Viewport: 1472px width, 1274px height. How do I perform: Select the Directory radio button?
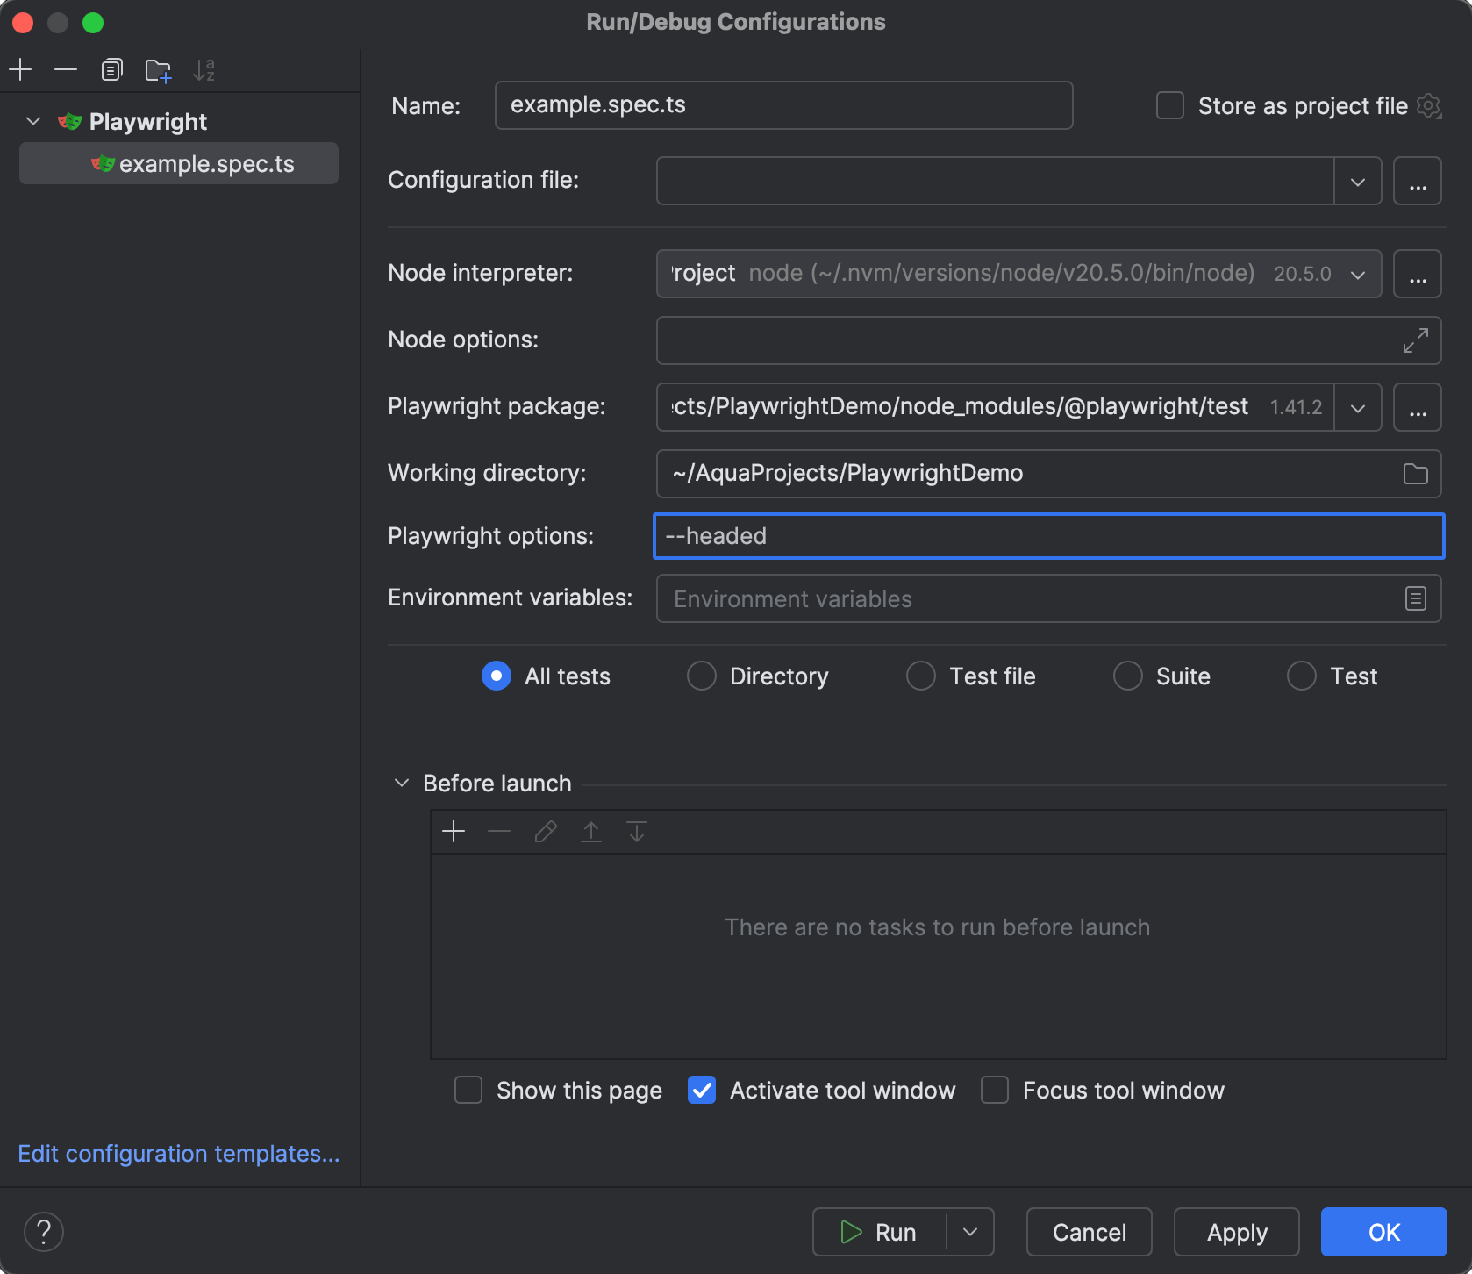click(702, 676)
